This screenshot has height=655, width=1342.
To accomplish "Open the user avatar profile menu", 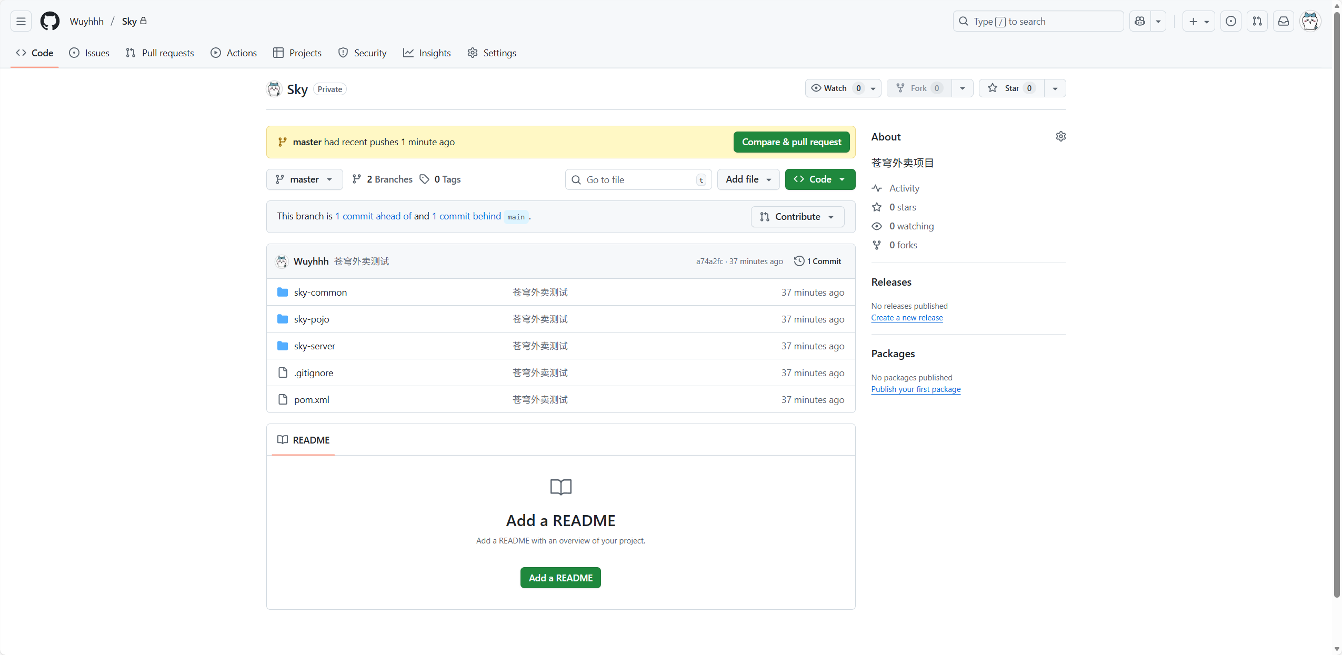I will coord(1310,22).
